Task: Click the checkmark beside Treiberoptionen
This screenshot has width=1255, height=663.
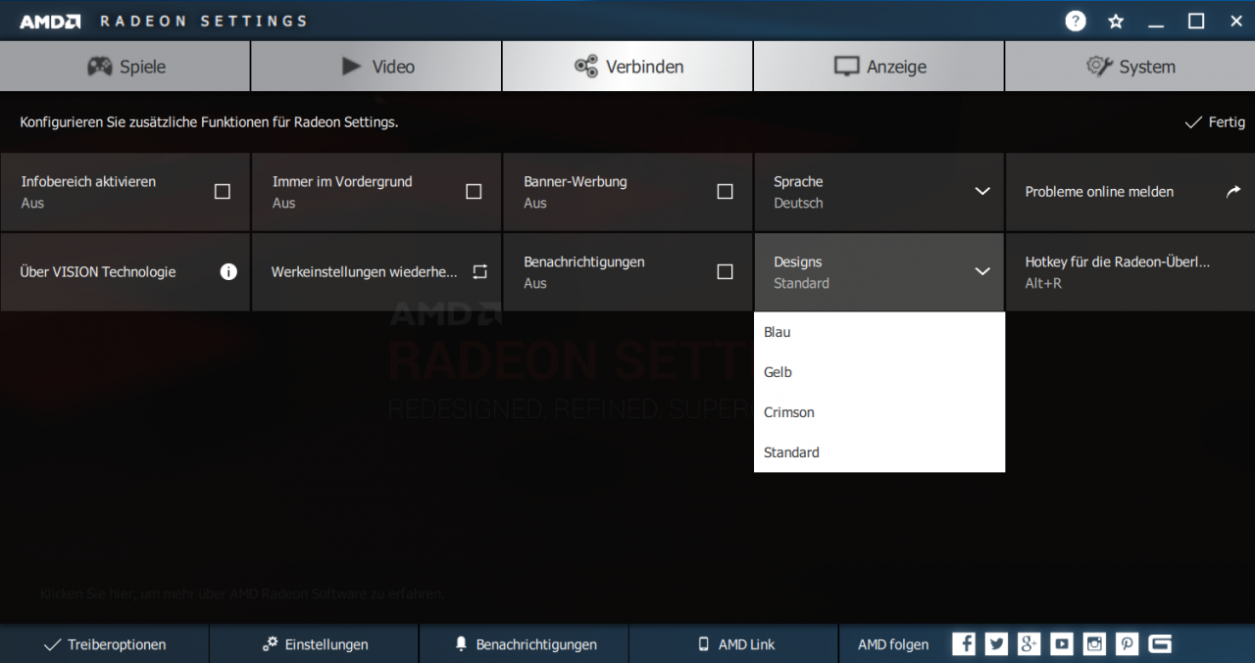Action: (x=52, y=644)
